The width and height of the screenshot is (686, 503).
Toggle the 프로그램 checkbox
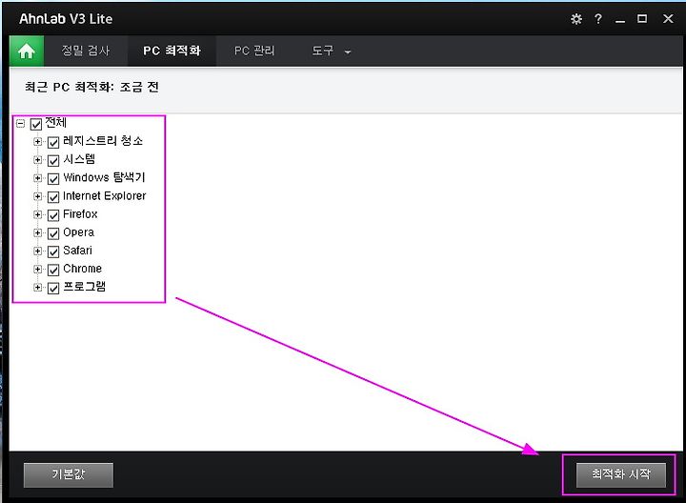(53, 289)
